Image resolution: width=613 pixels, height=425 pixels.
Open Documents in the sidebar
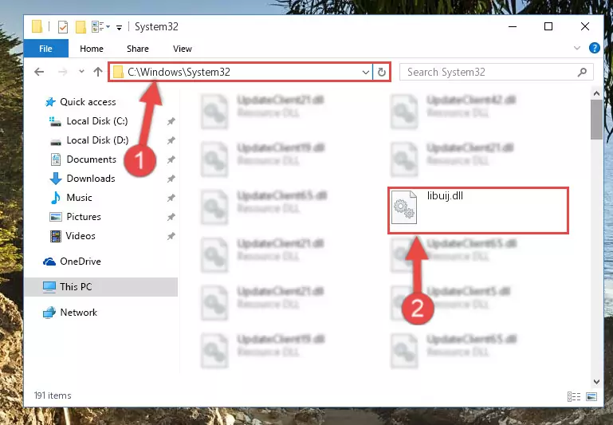click(x=91, y=159)
